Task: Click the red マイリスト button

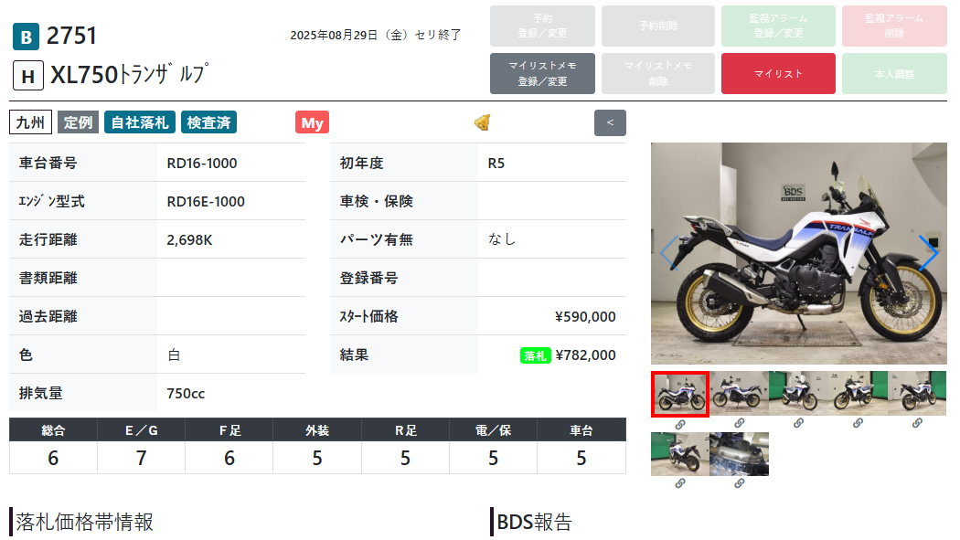Action: pyautogui.click(x=778, y=73)
